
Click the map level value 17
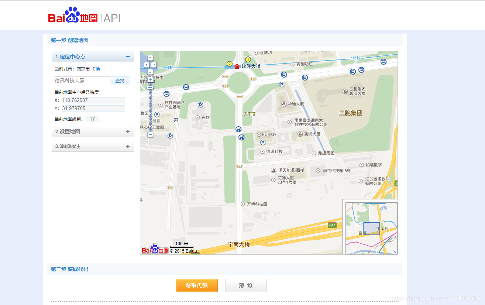pos(92,119)
